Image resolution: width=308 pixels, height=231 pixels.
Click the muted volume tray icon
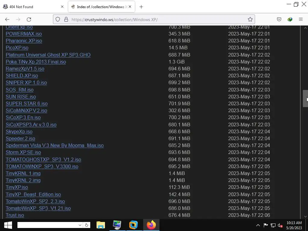point(280,226)
